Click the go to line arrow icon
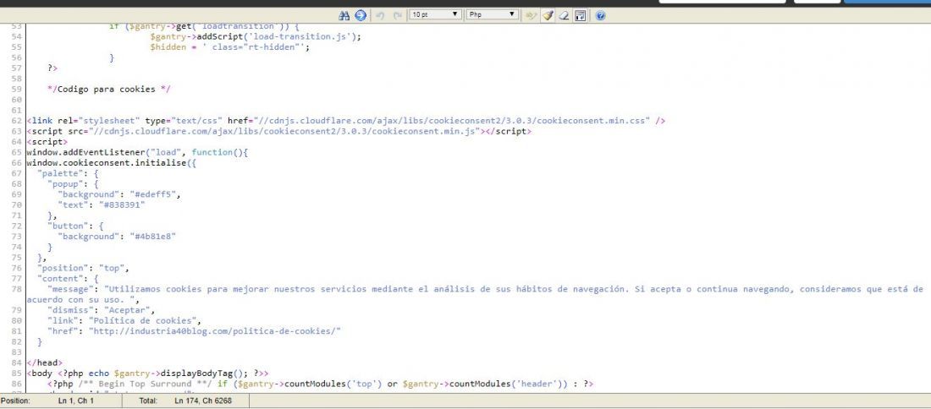 click(361, 15)
